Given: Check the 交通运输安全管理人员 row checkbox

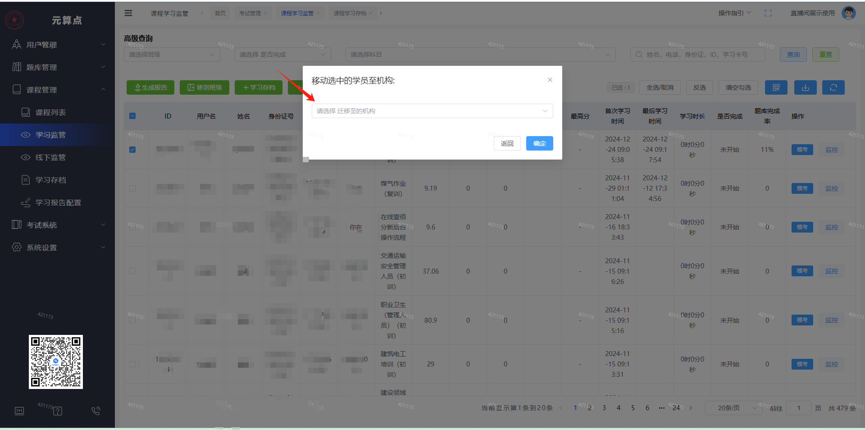Looking at the screenshot, I should click(x=132, y=271).
